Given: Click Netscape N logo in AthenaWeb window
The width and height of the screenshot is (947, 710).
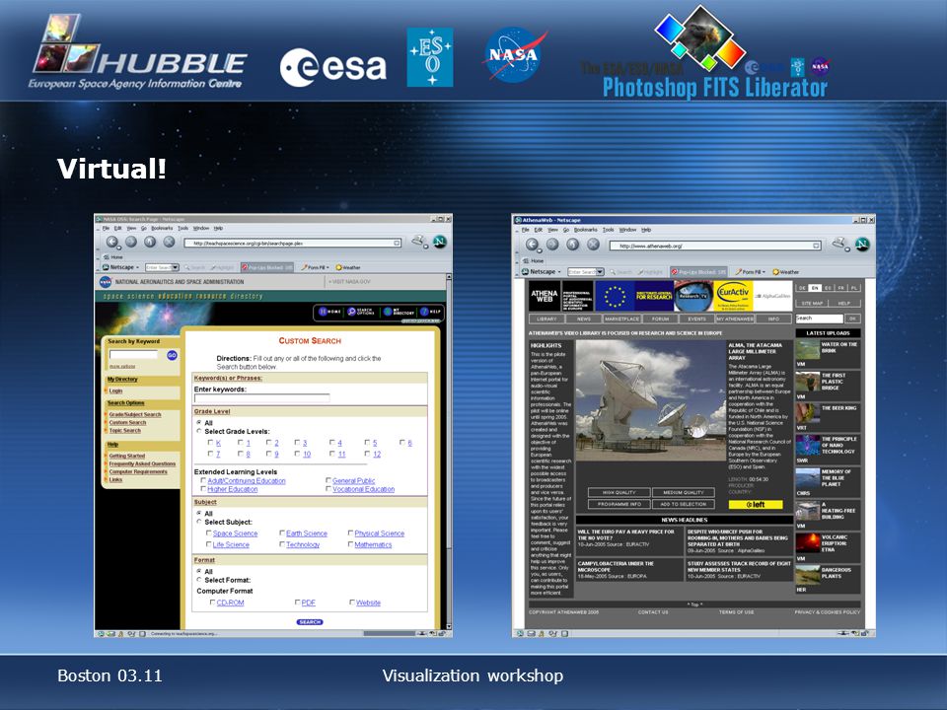Looking at the screenshot, I should 862,245.
